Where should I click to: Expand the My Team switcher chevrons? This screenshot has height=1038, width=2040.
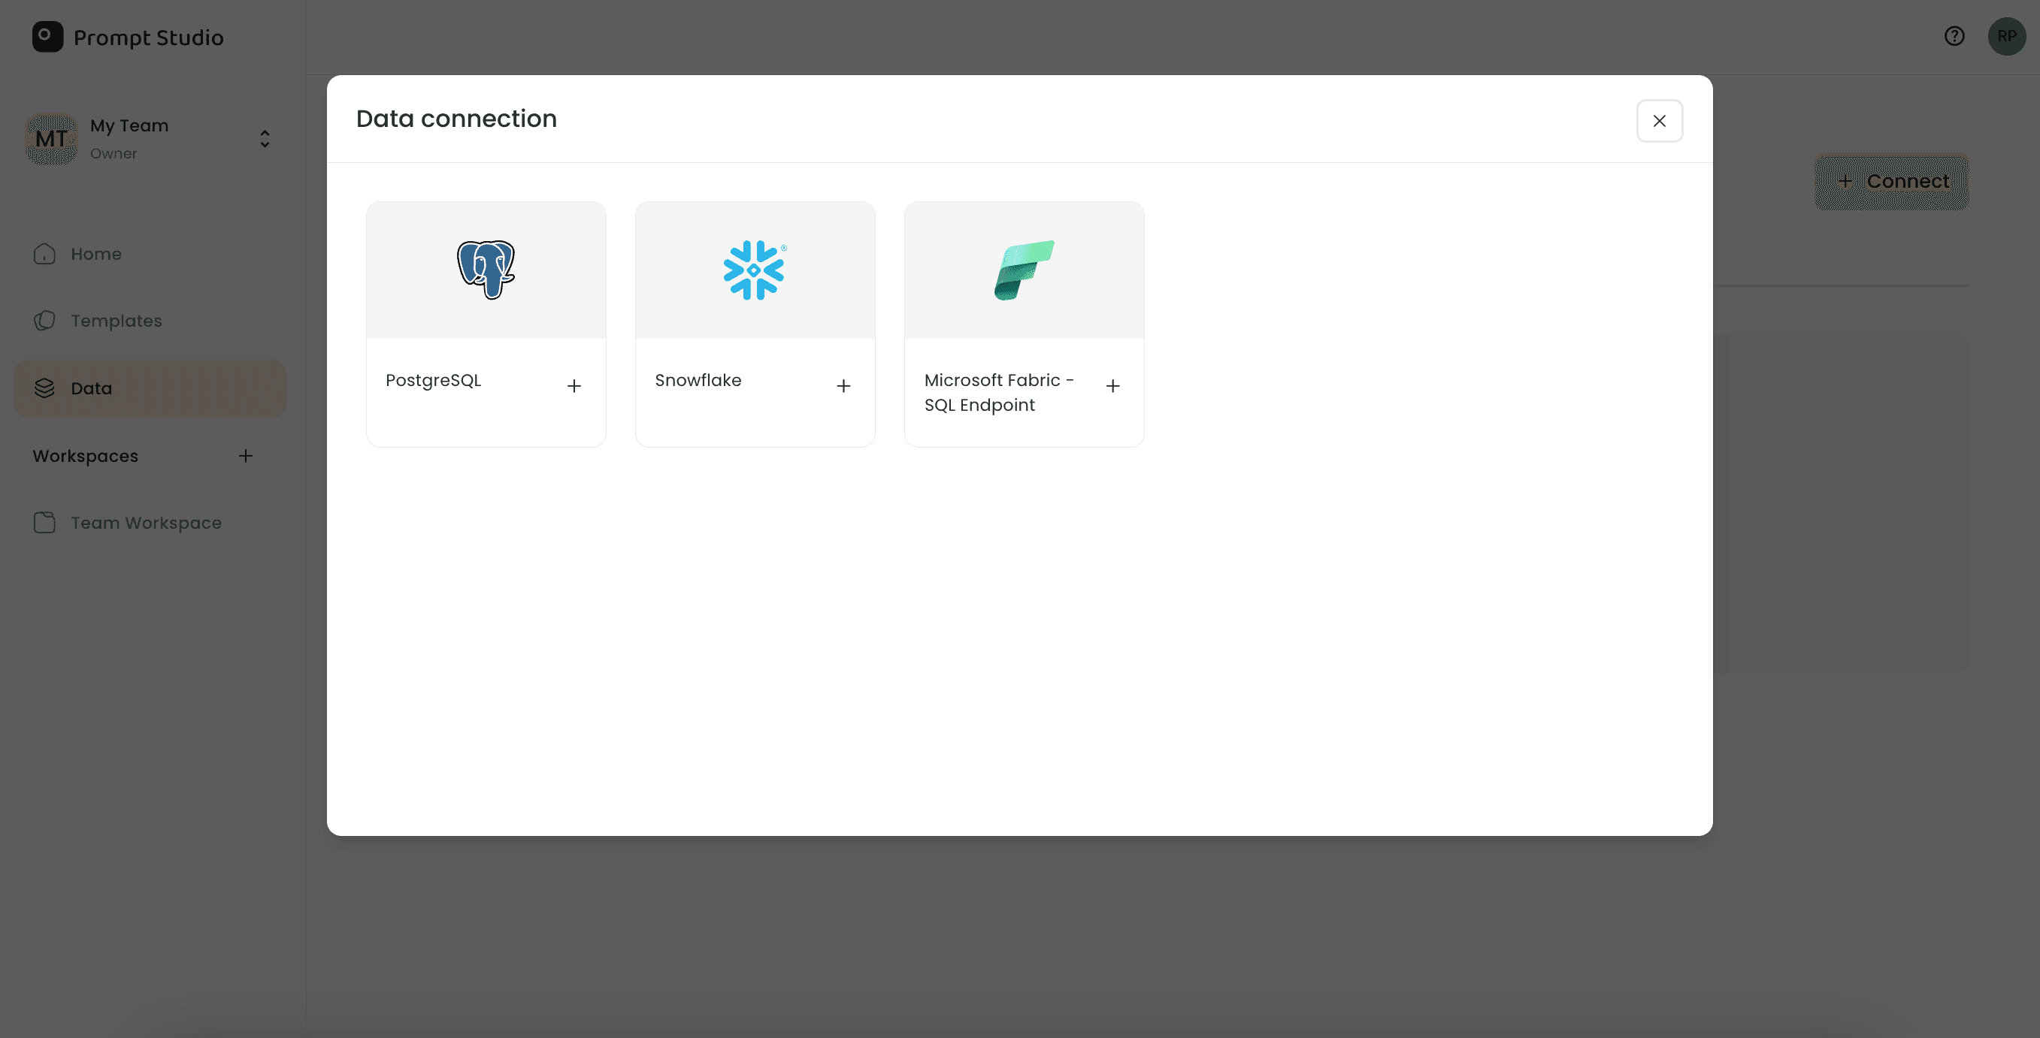[x=265, y=139]
